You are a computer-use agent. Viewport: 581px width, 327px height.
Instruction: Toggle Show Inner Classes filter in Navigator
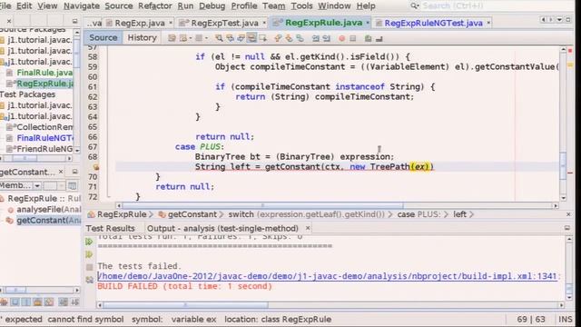coord(48,302)
